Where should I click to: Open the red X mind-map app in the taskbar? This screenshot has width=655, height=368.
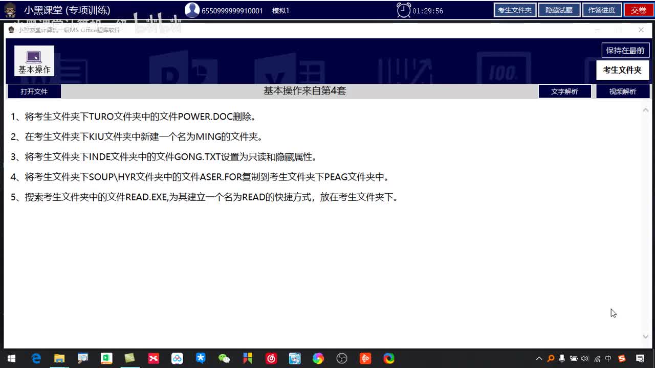[154, 358]
